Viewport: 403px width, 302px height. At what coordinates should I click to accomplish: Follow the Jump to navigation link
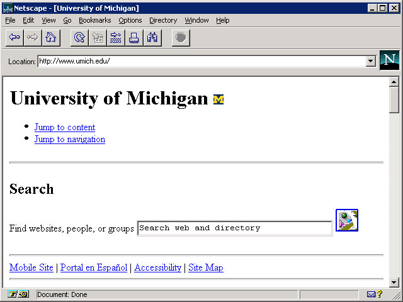pyautogui.click(x=70, y=139)
